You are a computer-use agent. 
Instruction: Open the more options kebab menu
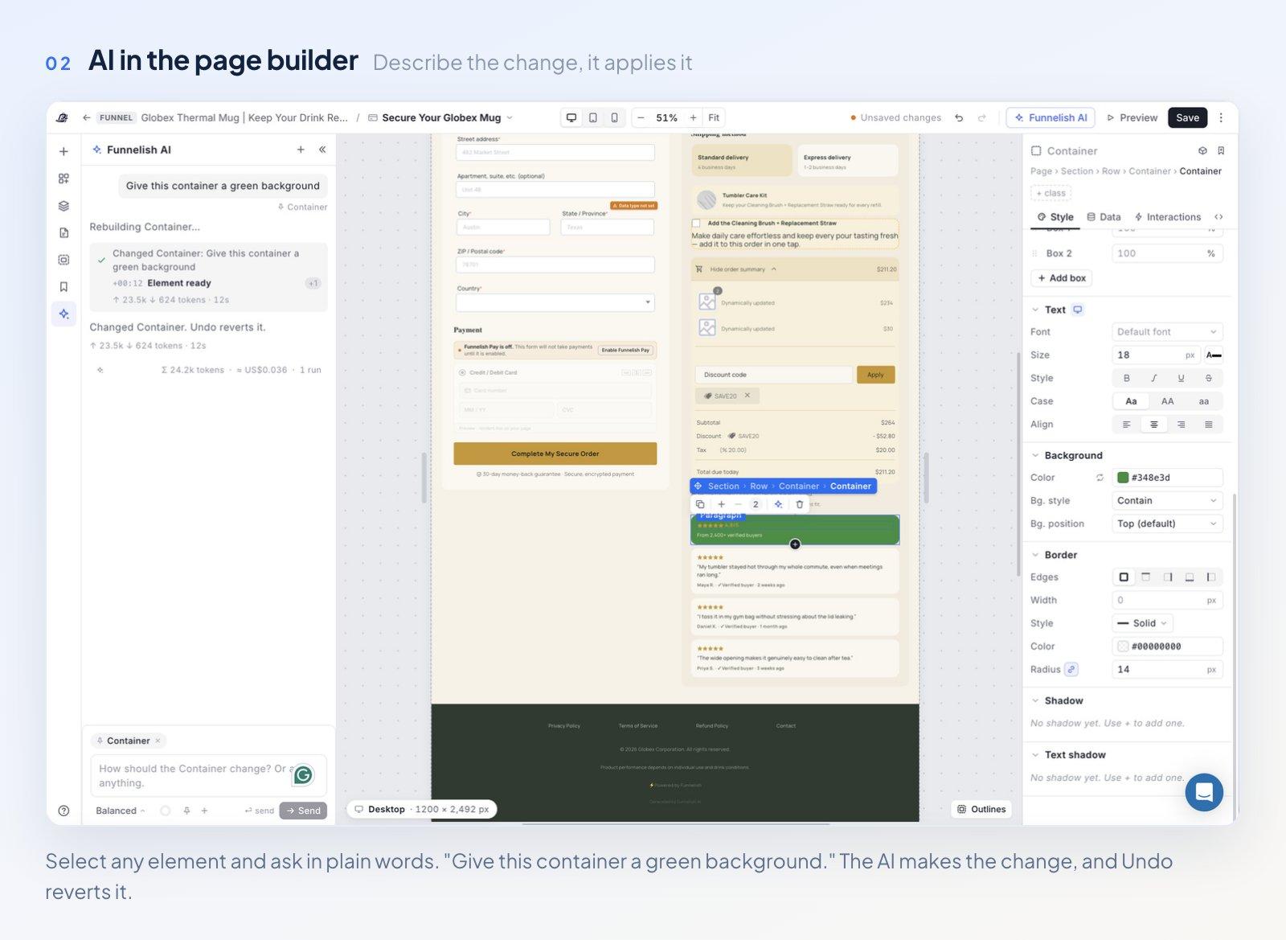[x=1221, y=117]
